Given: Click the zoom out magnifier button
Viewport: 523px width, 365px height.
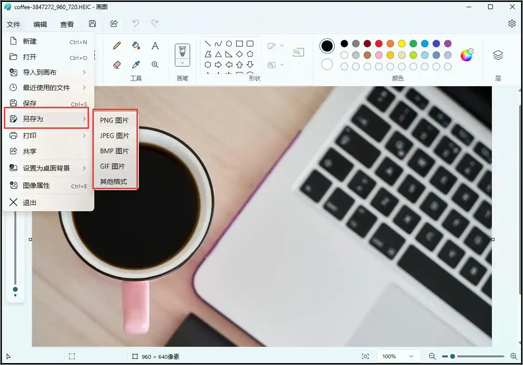Looking at the screenshot, I should coord(432,356).
